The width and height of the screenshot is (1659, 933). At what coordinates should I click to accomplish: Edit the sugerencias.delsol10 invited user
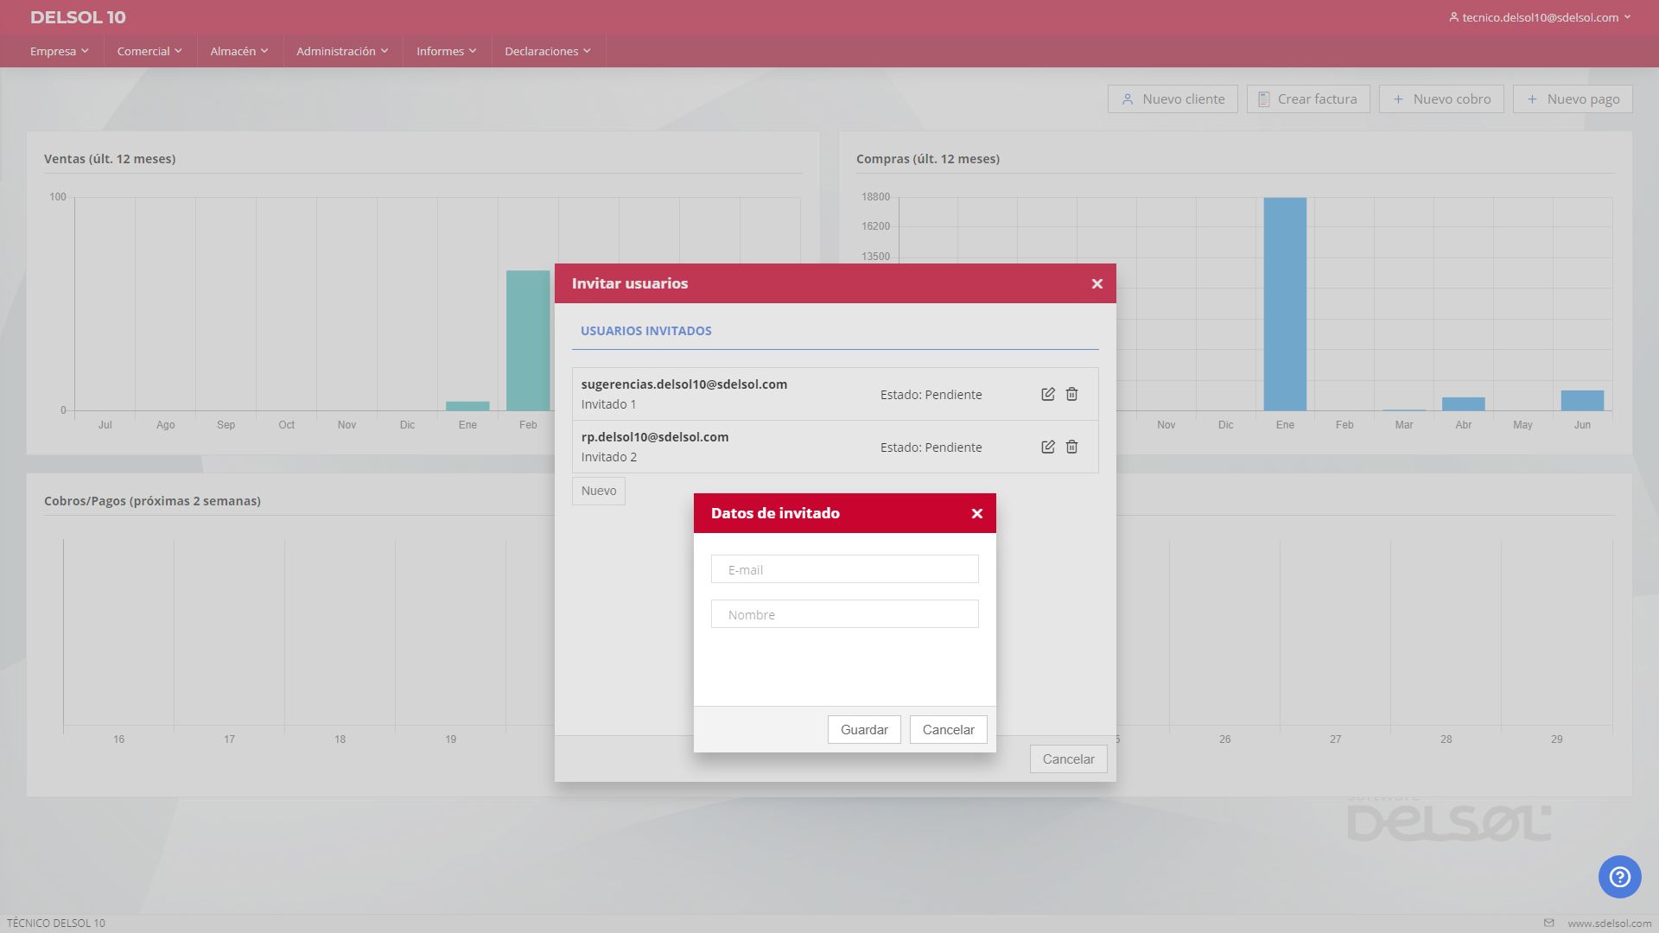click(x=1047, y=394)
